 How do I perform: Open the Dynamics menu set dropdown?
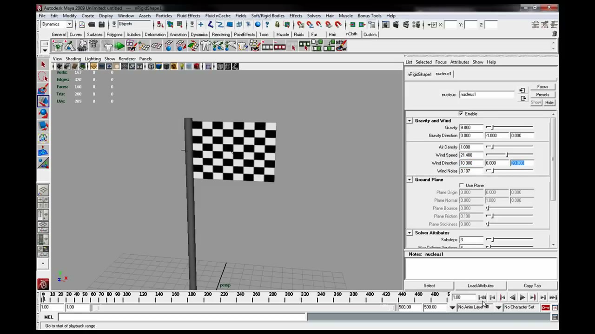[x=69, y=25]
